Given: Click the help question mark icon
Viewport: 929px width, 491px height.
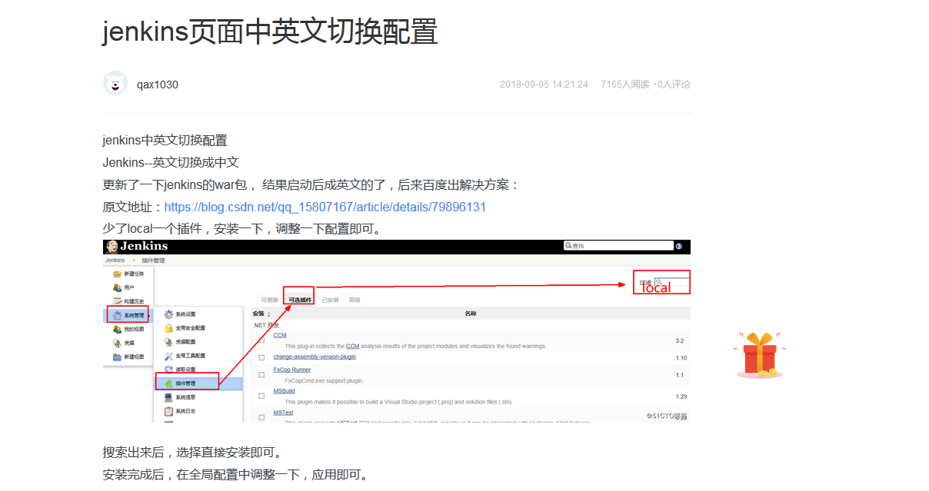Looking at the screenshot, I should click(678, 246).
